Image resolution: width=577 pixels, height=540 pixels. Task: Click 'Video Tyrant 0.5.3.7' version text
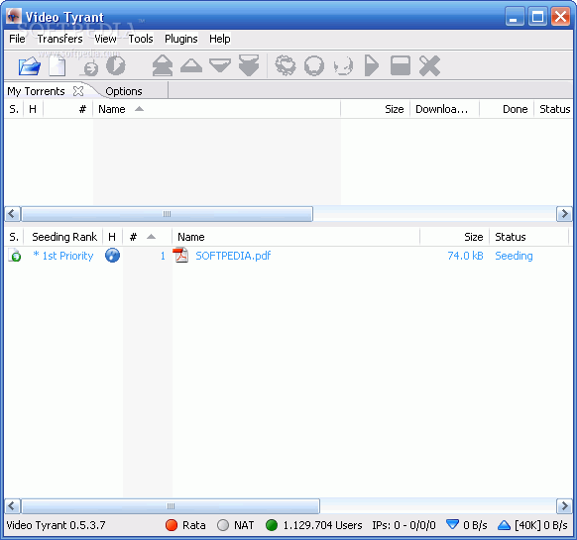click(56, 525)
